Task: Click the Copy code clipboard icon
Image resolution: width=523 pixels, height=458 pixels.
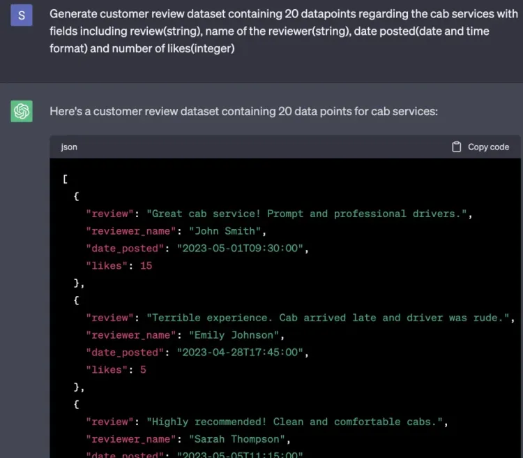Action: [x=457, y=147]
